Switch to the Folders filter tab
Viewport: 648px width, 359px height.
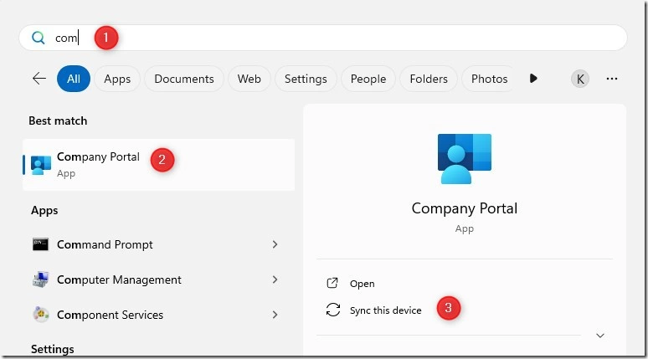[429, 79]
